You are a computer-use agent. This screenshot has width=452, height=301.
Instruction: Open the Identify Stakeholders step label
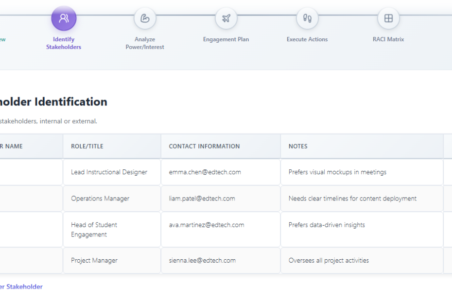pyautogui.click(x=64, y=43)
